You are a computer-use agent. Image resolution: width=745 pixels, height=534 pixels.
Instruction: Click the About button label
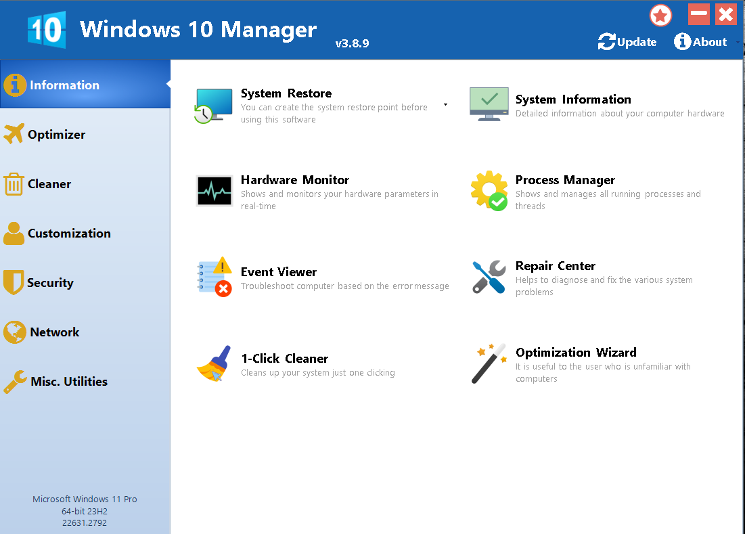710,42
